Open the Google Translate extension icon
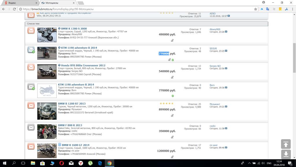The height and width of the screenshot is (167, 296). click(268, 9)
